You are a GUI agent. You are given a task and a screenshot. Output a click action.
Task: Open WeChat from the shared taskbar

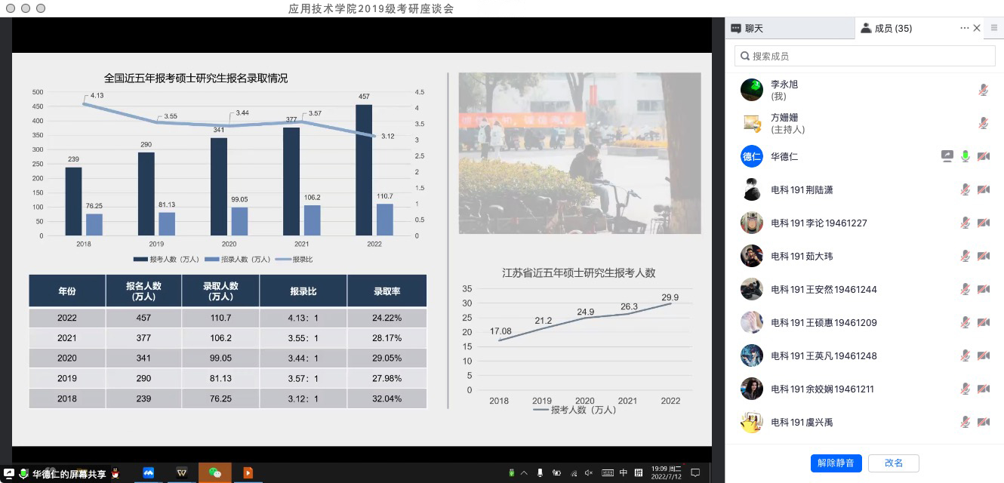(x=215, y=472)
